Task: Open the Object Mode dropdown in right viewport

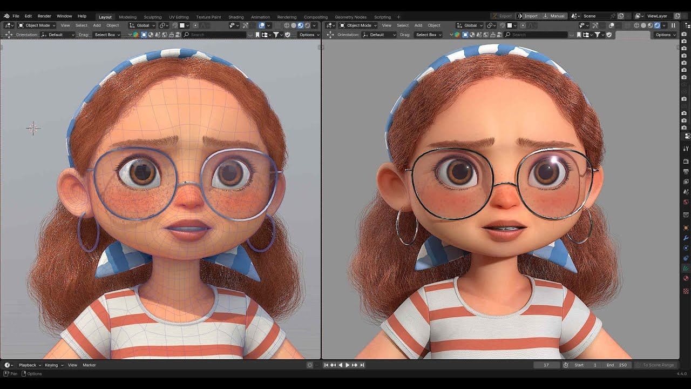Action: point(357,25)
